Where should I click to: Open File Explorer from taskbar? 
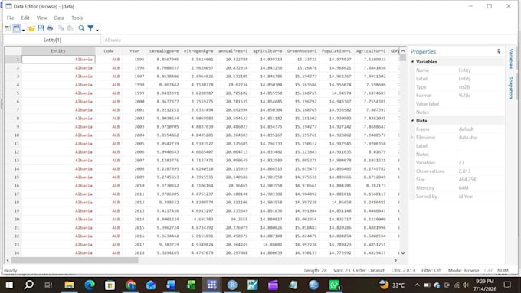(x=69, y=285)
